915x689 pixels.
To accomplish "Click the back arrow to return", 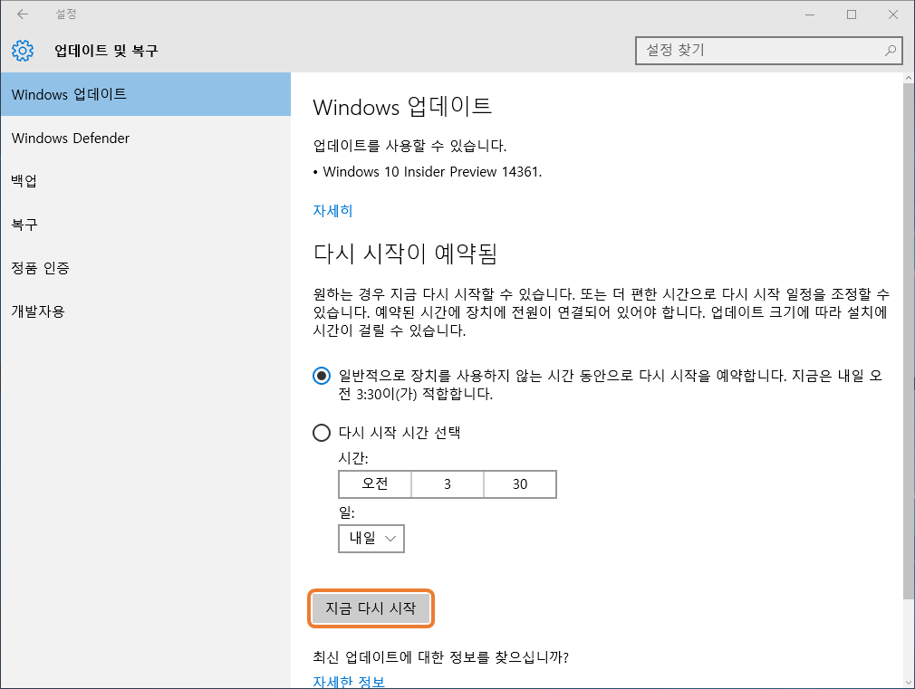I will (22, 14).
